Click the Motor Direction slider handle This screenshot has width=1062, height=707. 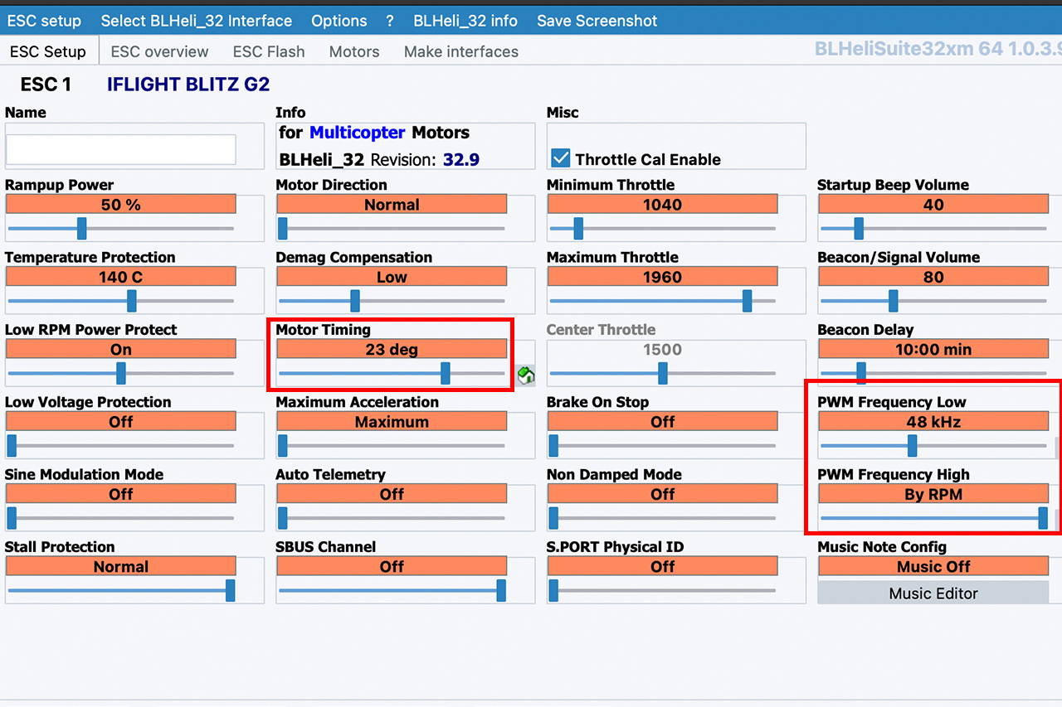pos(282,228)
